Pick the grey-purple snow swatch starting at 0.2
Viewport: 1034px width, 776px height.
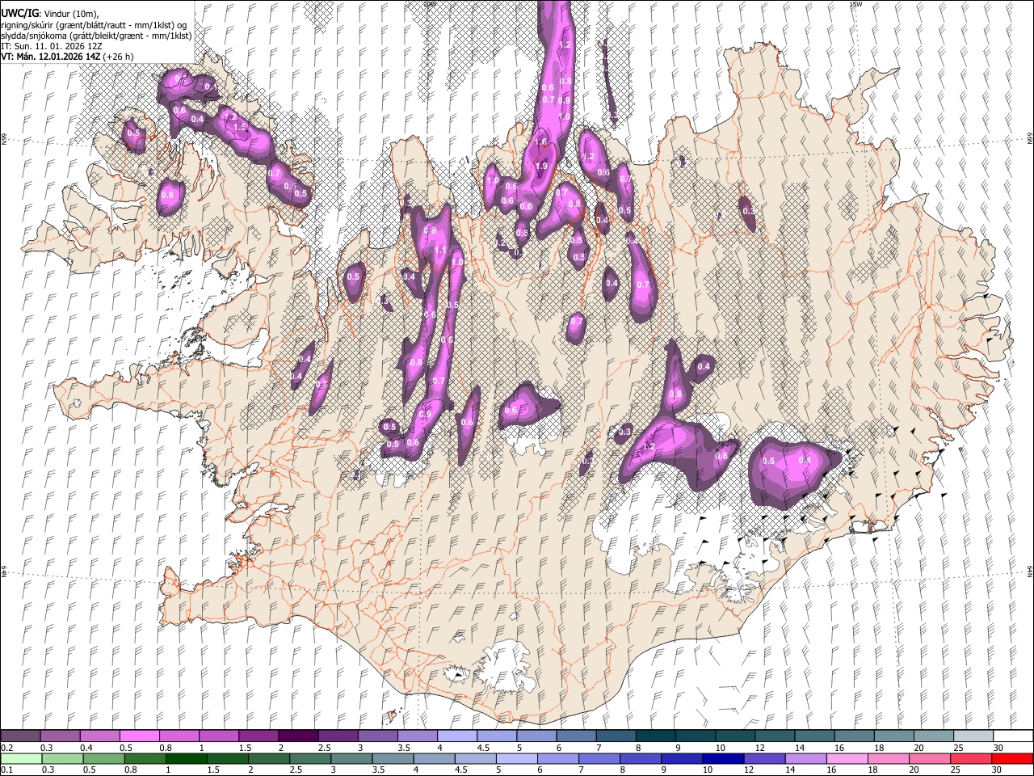[x=21, y=736]
